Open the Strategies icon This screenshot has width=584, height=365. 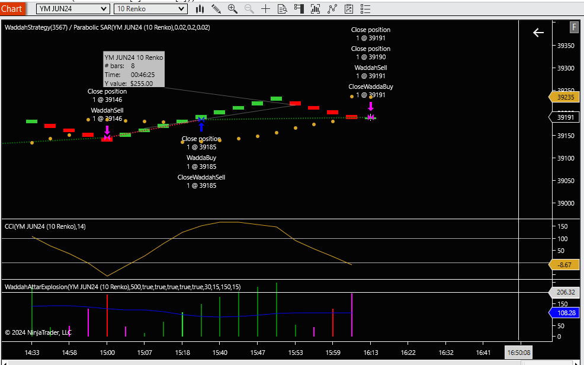[349, 9]
